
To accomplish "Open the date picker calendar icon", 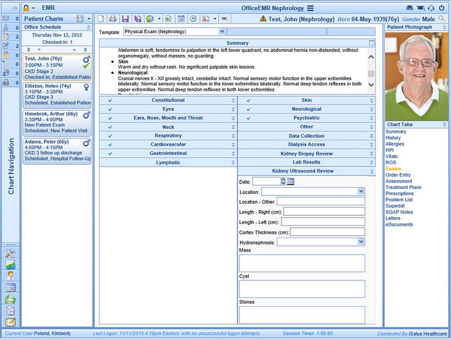I will coord(290,182).
